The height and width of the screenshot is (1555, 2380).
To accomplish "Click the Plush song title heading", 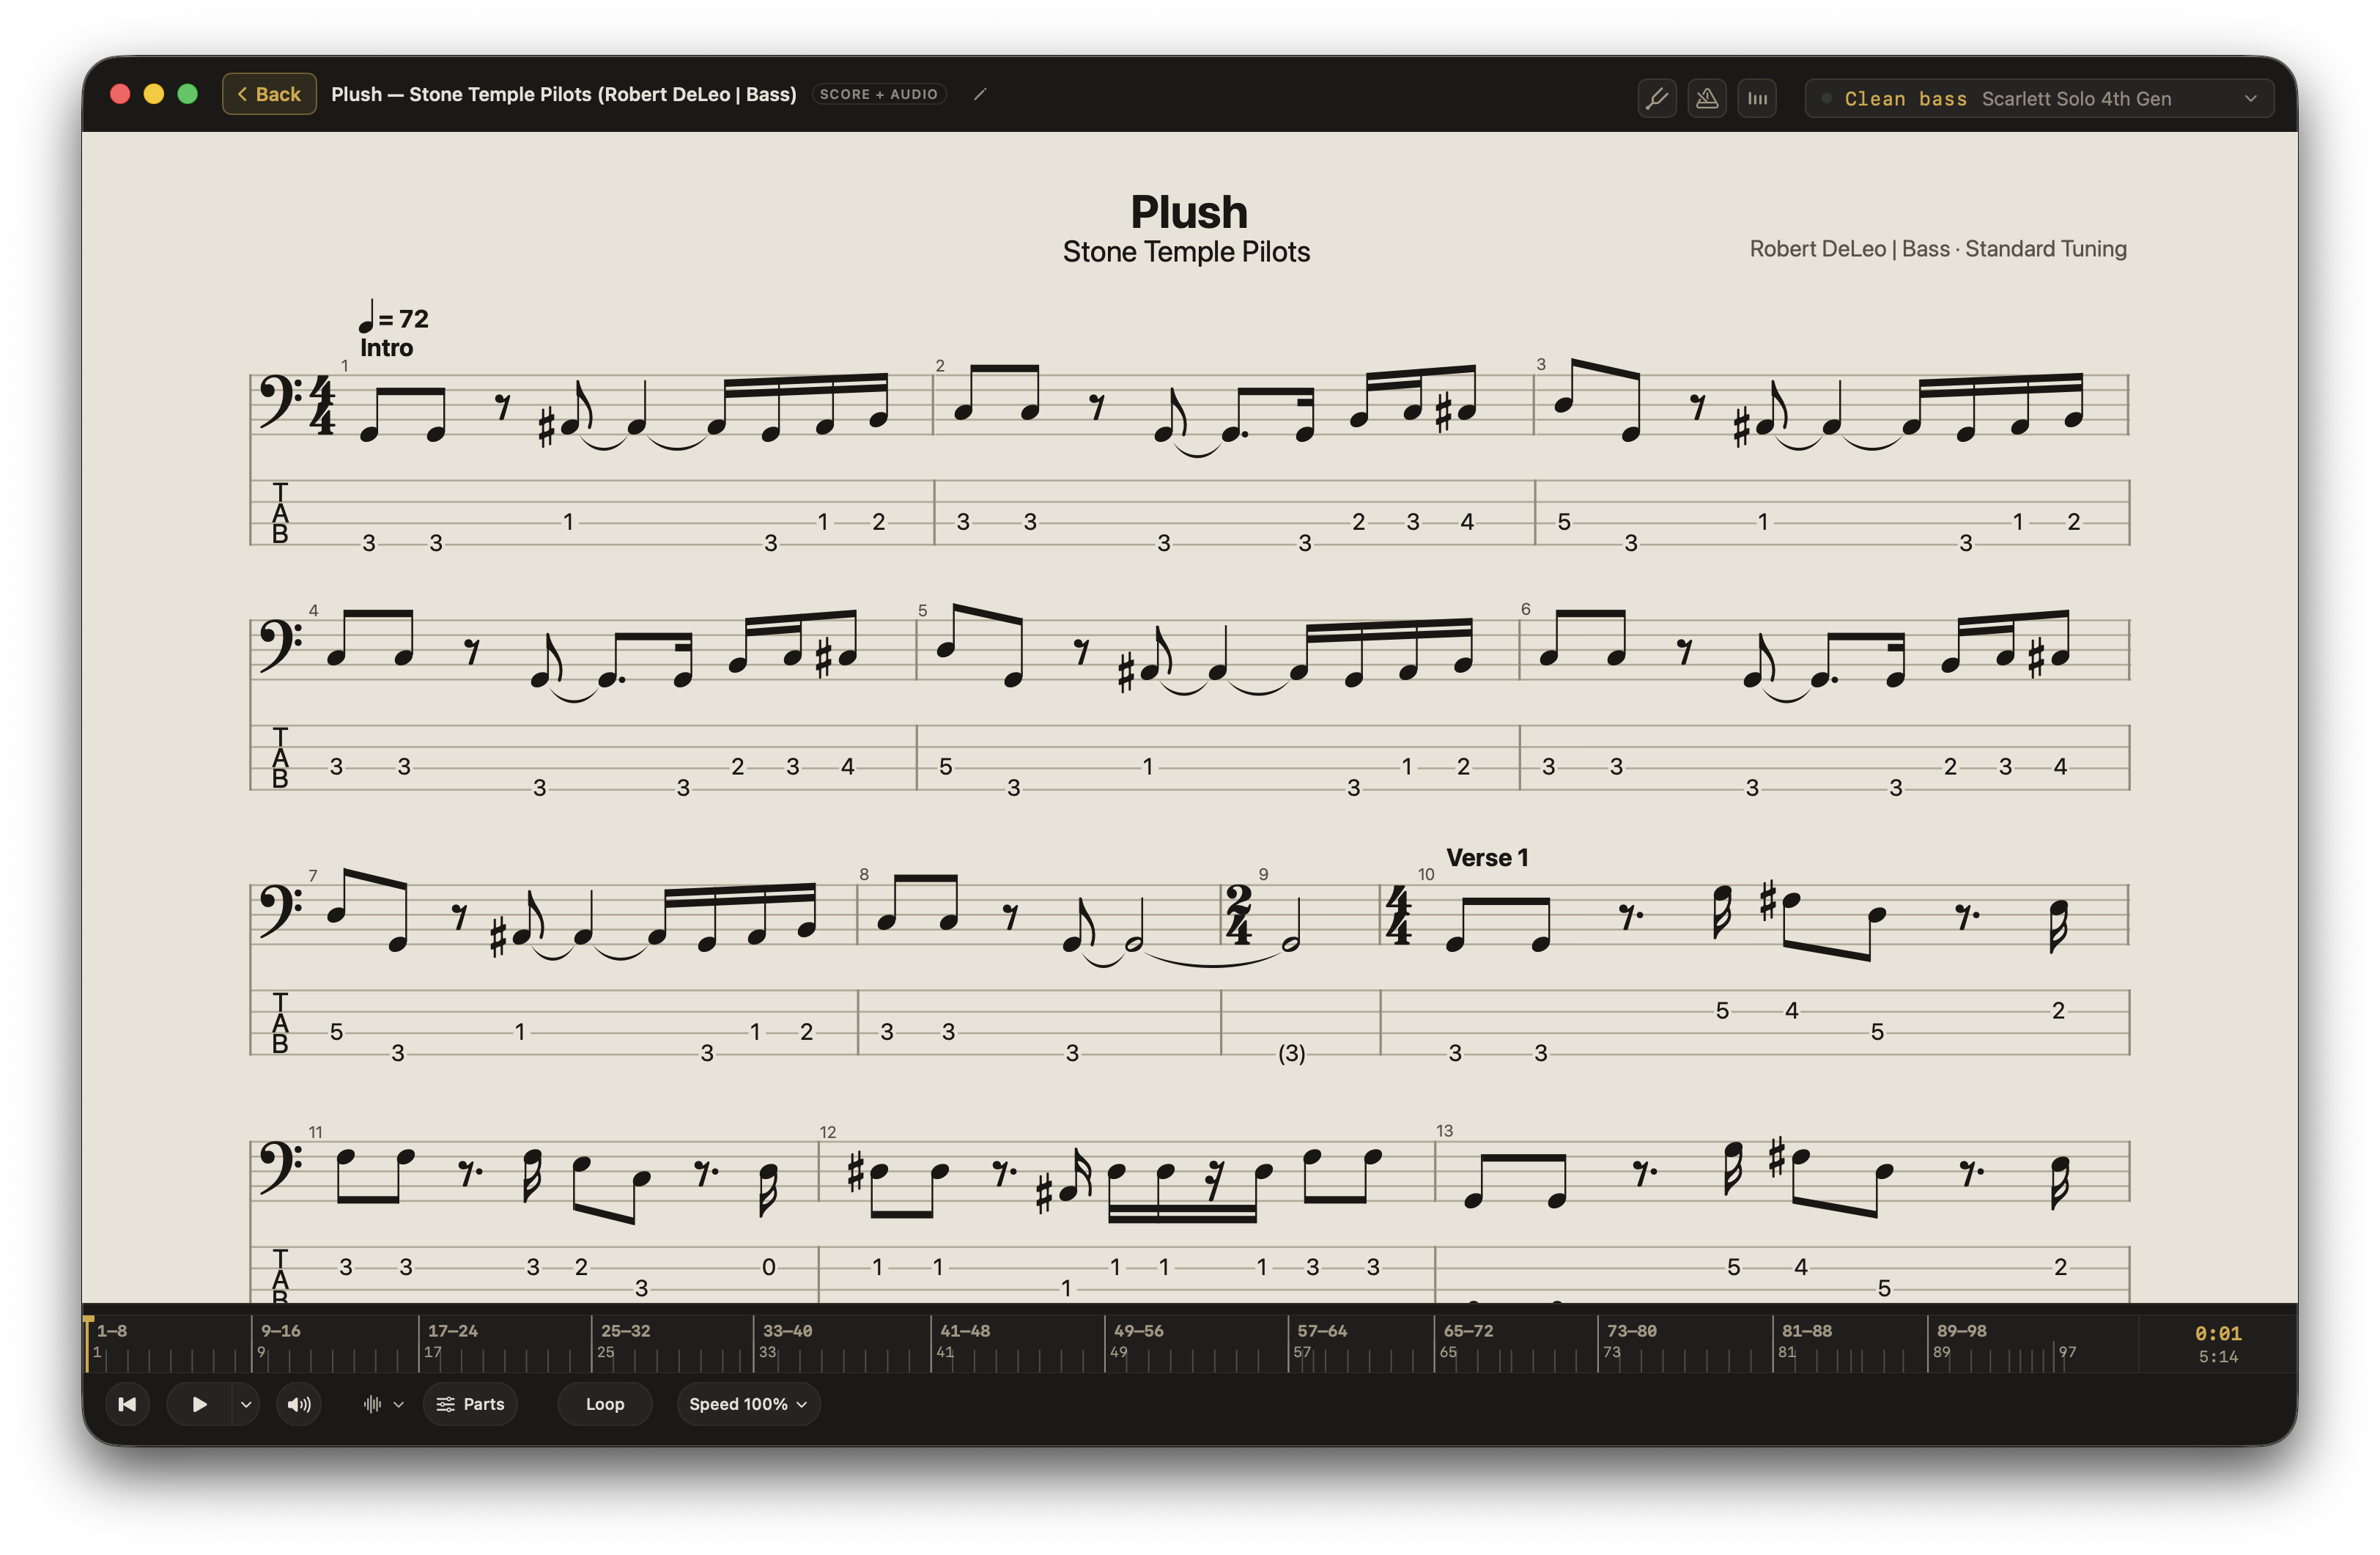I will click(1189, 212).
